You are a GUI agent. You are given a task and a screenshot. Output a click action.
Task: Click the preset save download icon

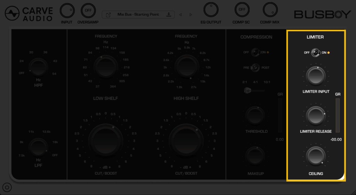point(169,15)
